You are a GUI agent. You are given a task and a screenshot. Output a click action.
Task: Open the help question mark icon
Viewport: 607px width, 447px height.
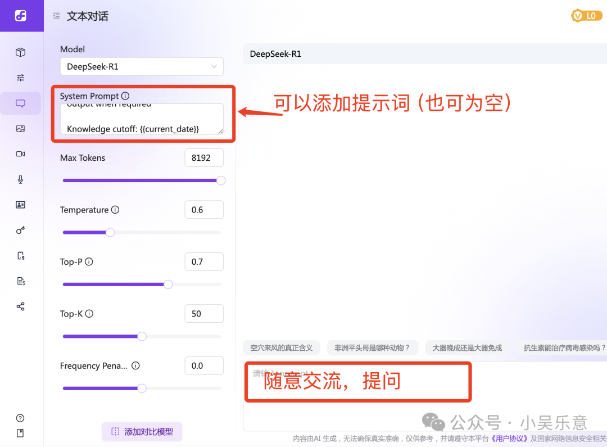point(20,418)
